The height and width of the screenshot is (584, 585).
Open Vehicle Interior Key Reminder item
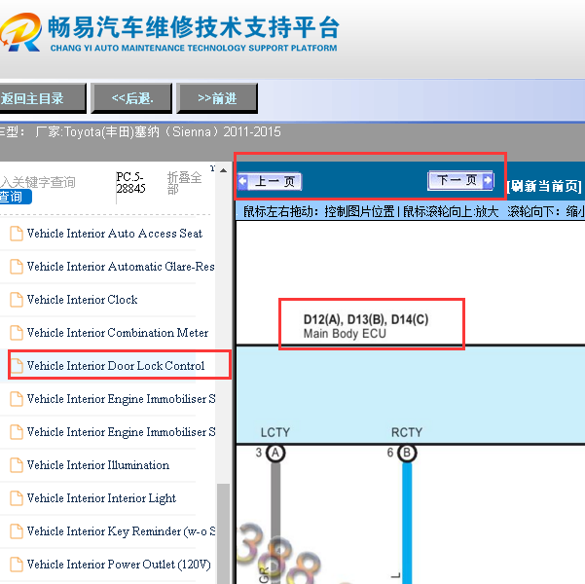pos(121,531)
